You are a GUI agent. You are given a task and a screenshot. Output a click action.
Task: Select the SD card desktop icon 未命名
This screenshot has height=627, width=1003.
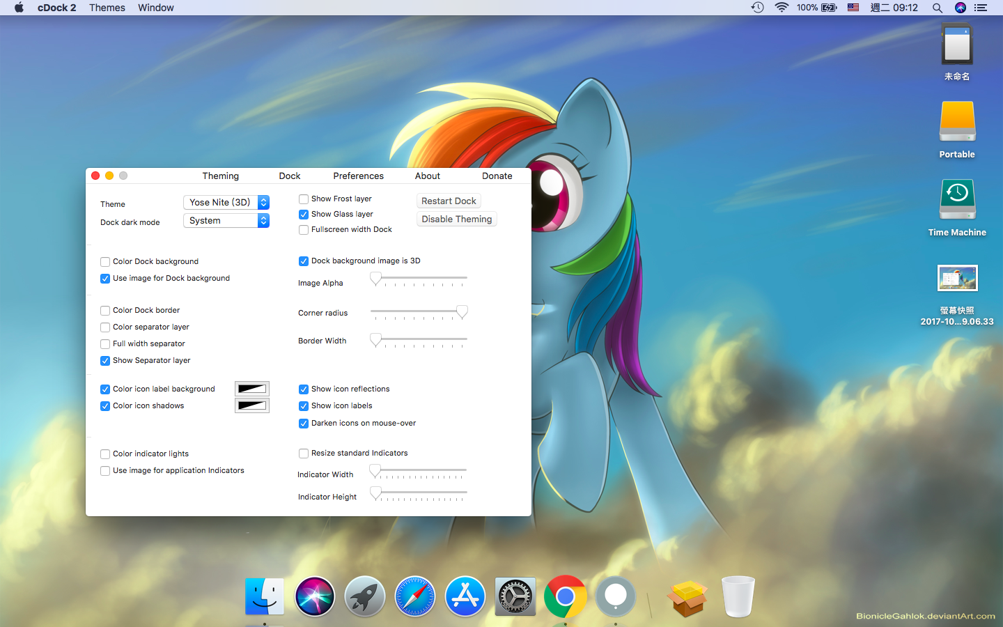957,45
